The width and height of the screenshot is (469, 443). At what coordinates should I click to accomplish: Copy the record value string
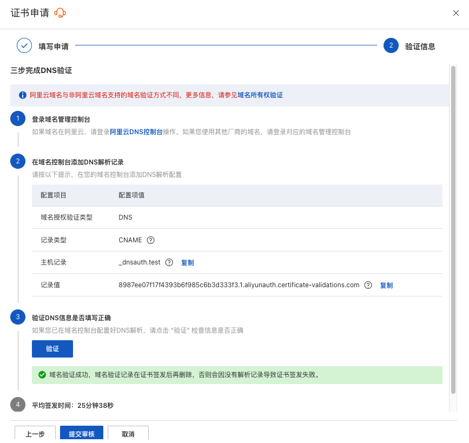pyautogui.click(x=386, y=286)
